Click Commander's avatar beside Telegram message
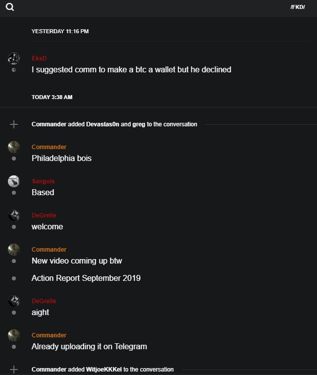Screen dimensions: 317x375 [x=14, y=335]
